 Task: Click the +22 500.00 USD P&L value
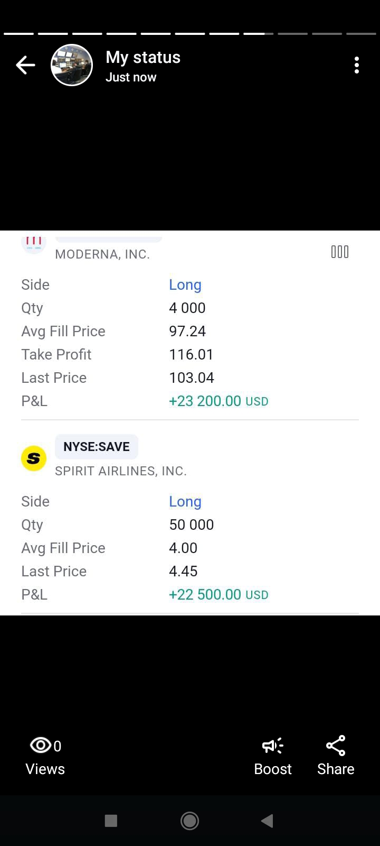[x=218, y=595]
